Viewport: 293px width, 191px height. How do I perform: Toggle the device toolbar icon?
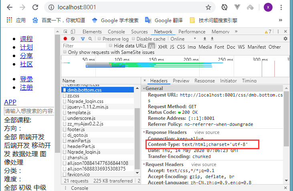(73, 32)
